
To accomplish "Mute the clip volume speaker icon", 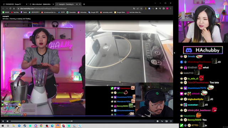I will coord(7,121).
